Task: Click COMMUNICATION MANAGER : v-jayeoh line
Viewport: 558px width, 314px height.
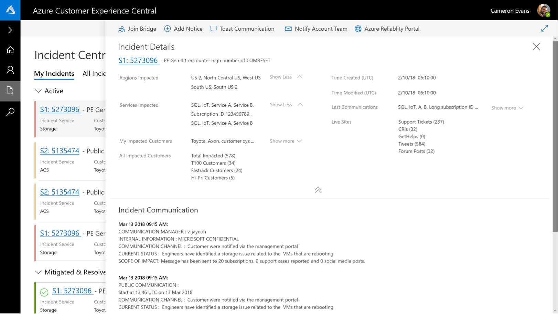Action: point(162,232)
